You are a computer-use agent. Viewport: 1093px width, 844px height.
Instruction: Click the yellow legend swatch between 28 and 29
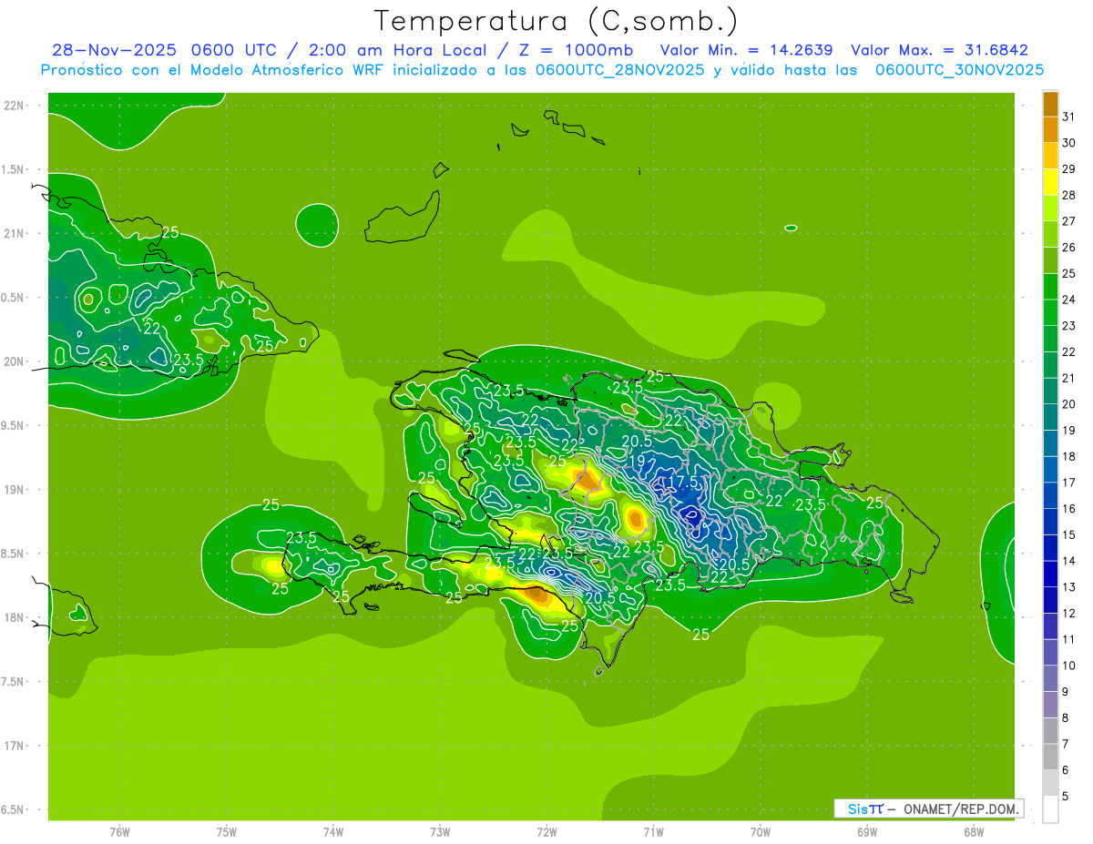pyautogui.click(x=1050, y=182)
